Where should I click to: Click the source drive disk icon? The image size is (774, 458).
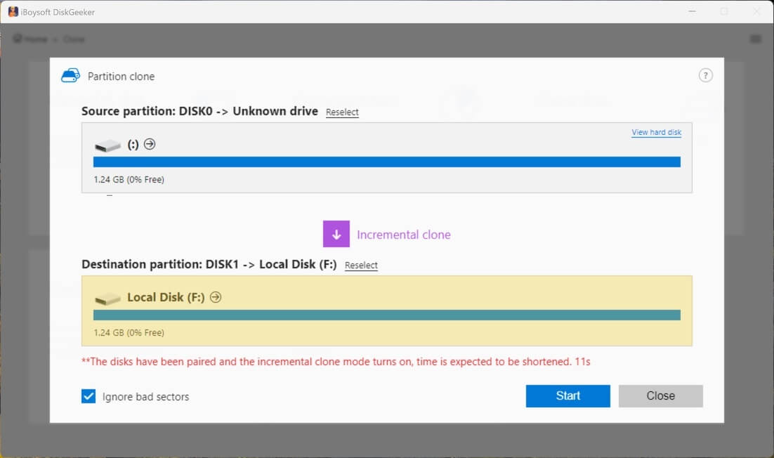pyautogui.click(x=107, y=145)
